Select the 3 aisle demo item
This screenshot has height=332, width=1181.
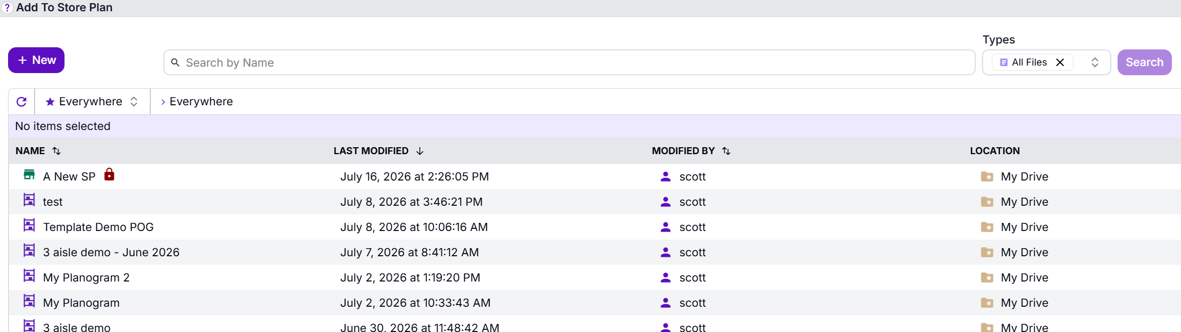pos(77,327)
